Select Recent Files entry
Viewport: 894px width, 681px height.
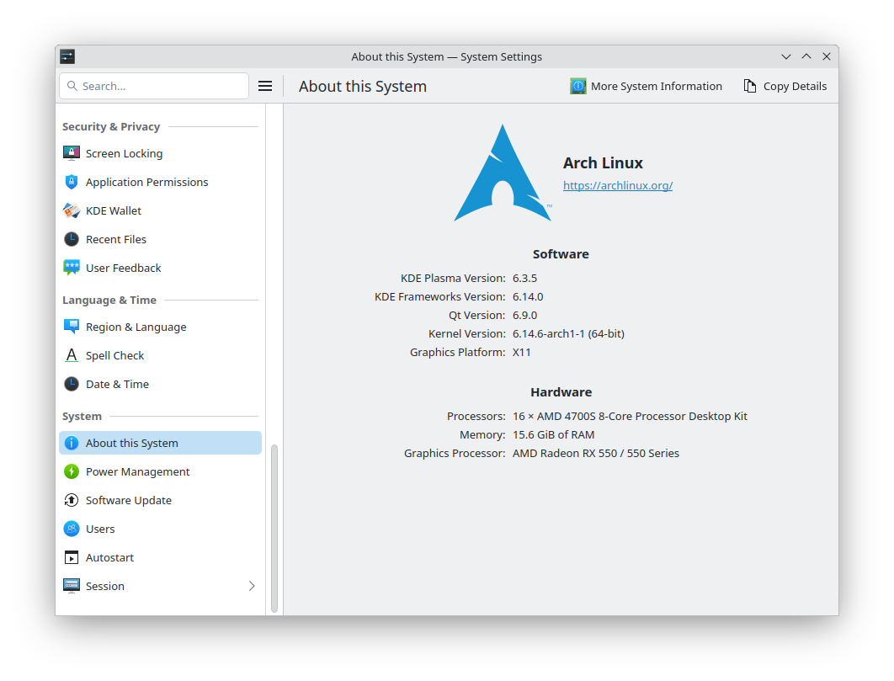[160, 239]
